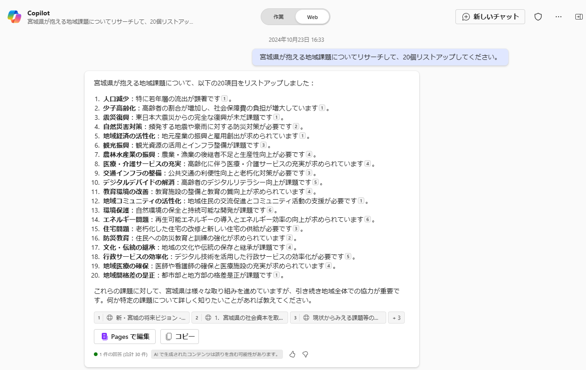The image size is (586, 370).
Task: Click citation 1 on 地域間格差の是正 line
Action: pyautogui.click(x=277, y=275)
